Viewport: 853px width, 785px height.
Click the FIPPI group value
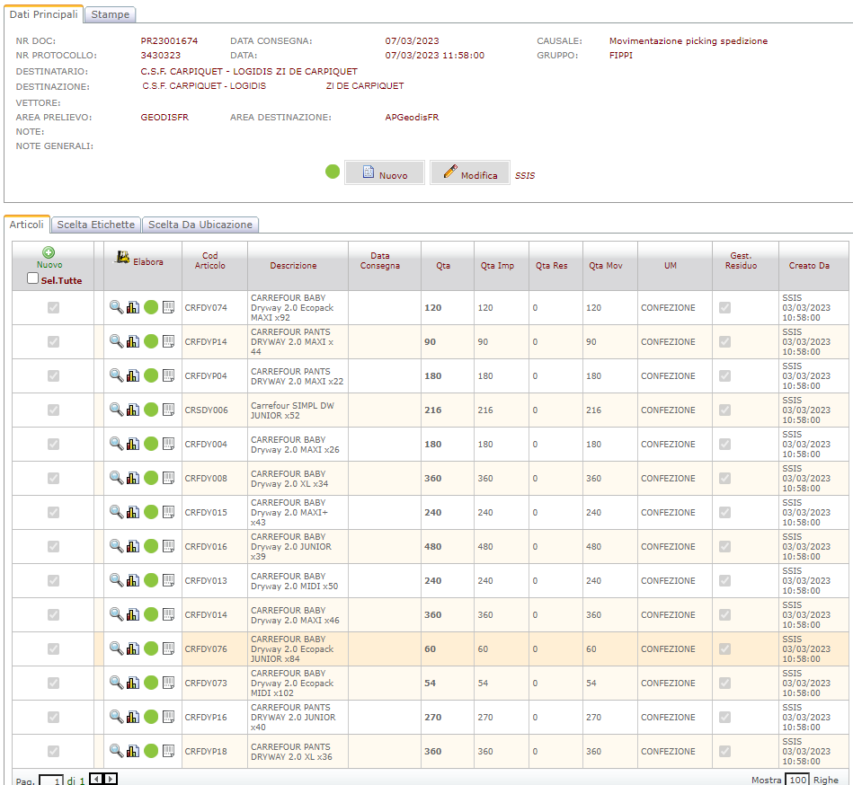point(621,55)
